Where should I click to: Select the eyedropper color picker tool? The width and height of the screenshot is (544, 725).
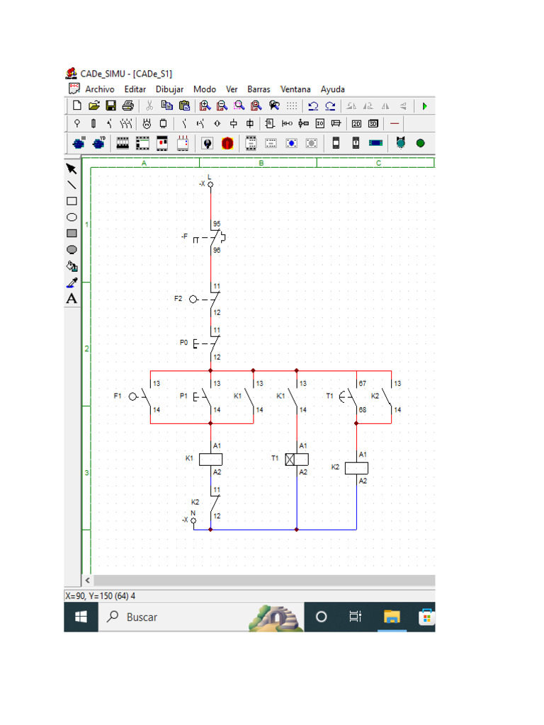click(x=72, y=282)
